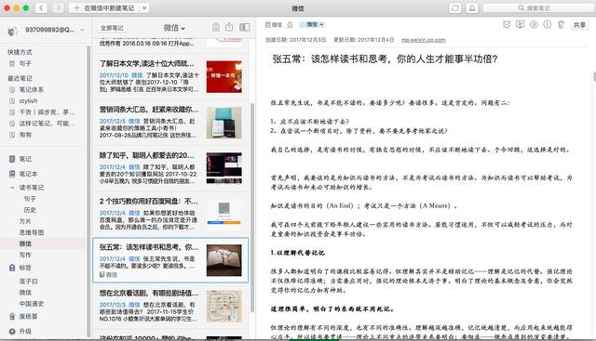Screen dimensions: 596x341
Task: Delete note with trash icon
Action: coord(561,25)
